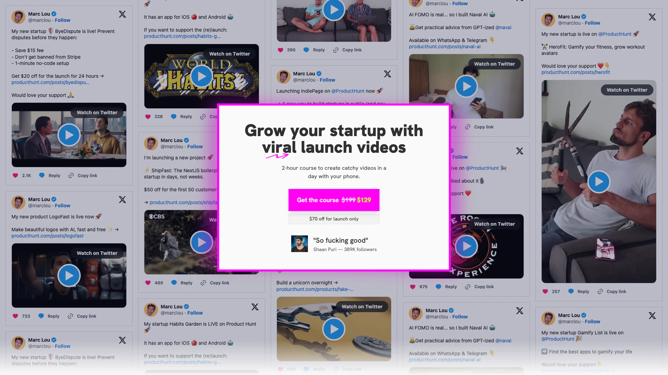Play the ByeDispute launch video
The height and width of the screenshot is (375, 668).
pos(69,135)
